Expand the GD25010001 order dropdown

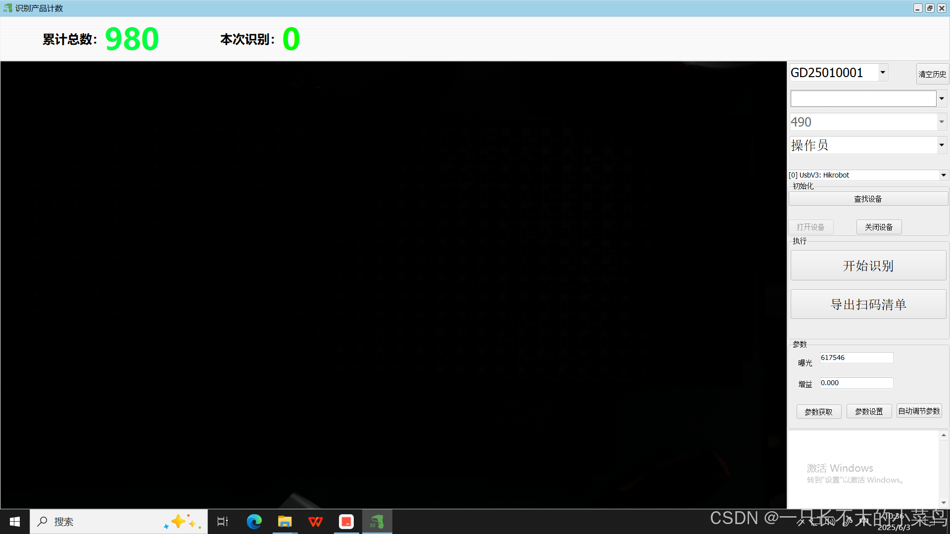click(883, 73)
